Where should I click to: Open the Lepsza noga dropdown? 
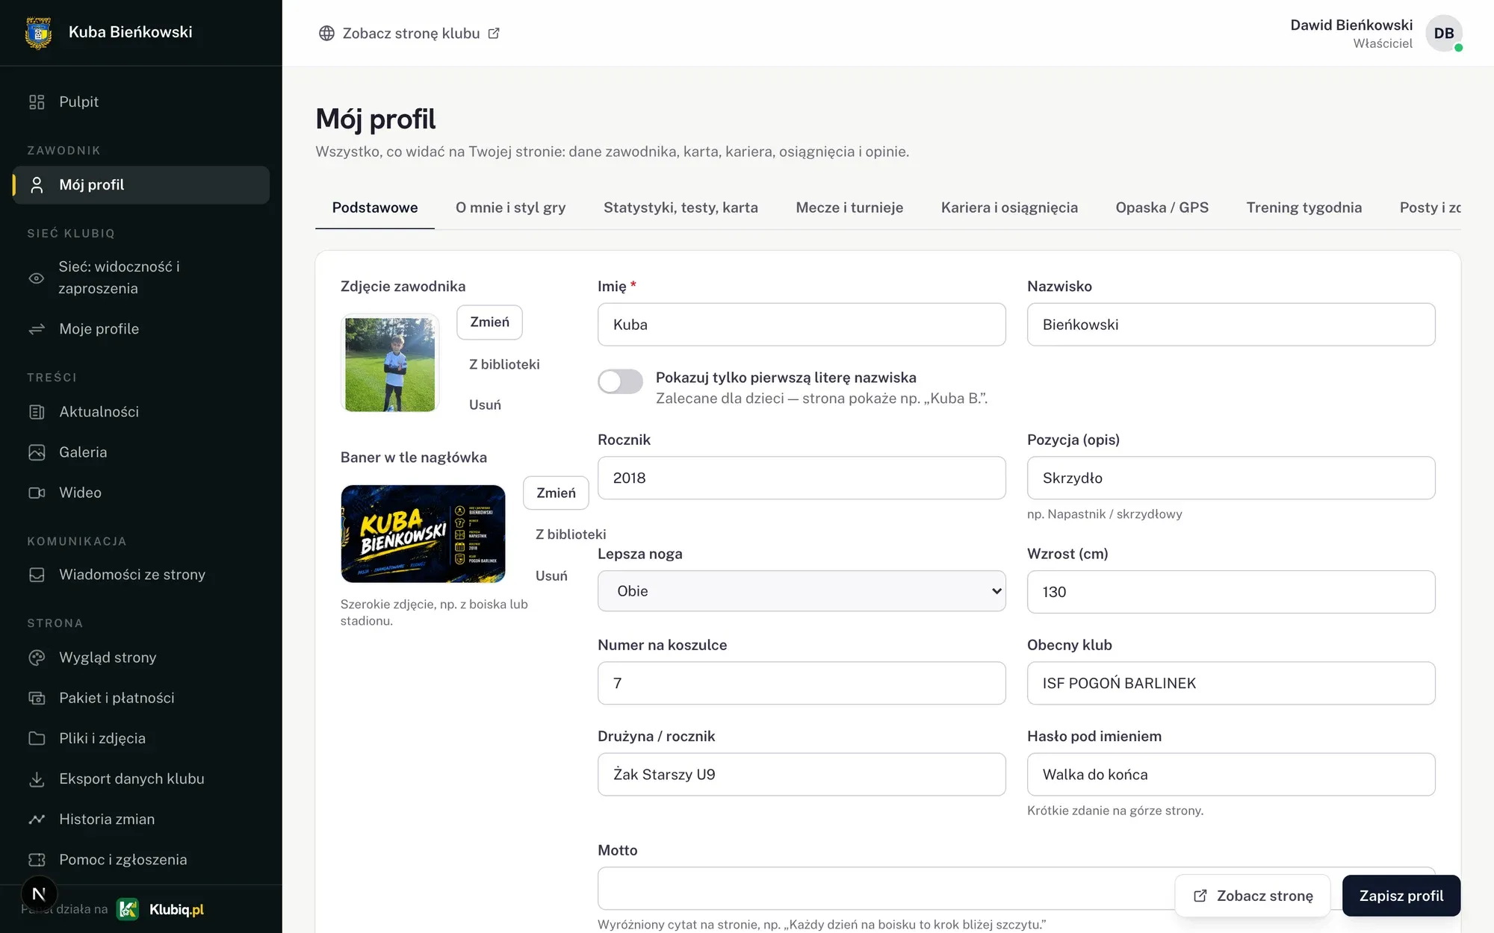pos(802,591)
